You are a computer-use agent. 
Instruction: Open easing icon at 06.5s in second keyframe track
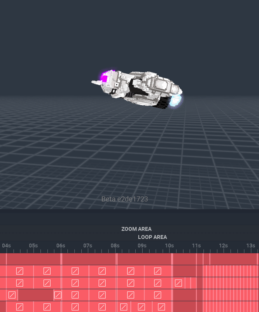[x=75, y=283]
